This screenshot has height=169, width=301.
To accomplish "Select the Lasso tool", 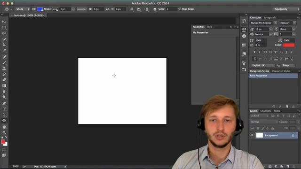I will (4, 33).
